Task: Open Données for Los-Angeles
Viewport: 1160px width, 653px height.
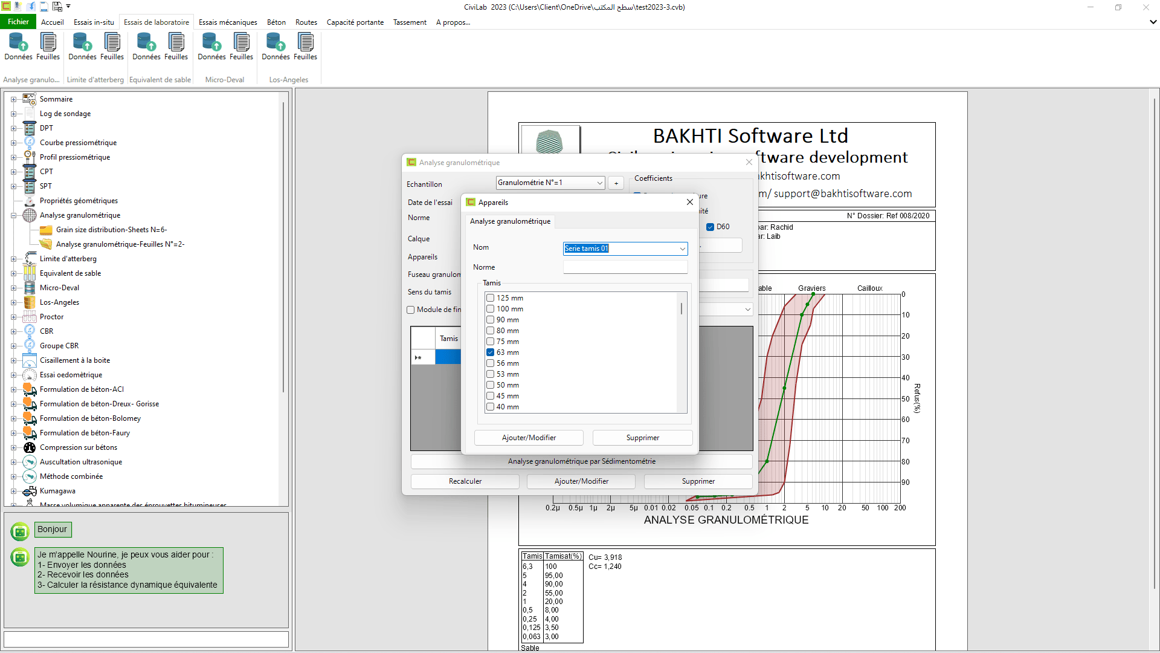Action: tap(275, 47)
